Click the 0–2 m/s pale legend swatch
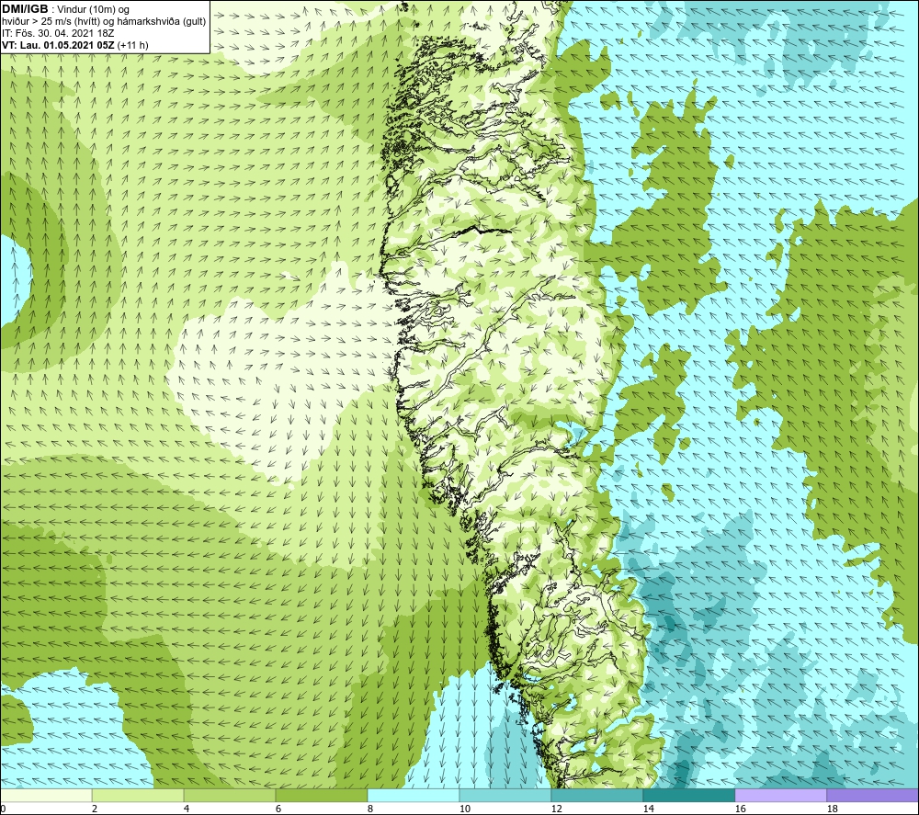Screen dimensions: 919x815 pyautogui.click(x=46, y=796)
